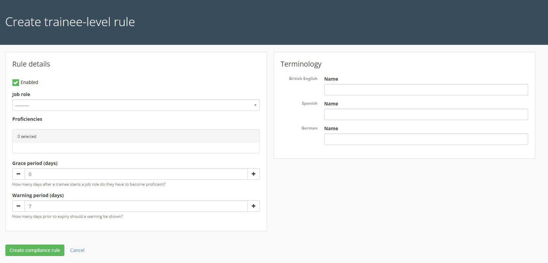
Task: Click the '0 selected' text
Action: (27, 137)
